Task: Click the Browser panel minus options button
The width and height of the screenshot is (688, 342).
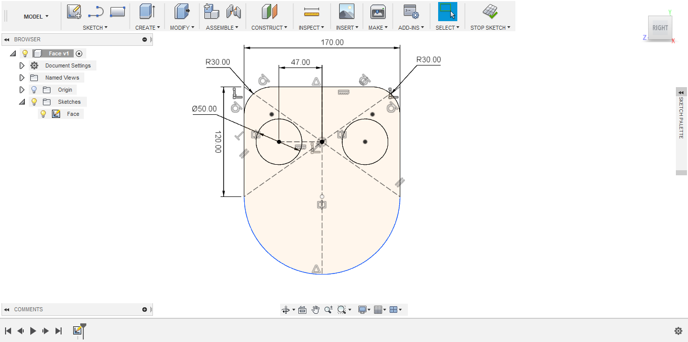Action: 145,39
